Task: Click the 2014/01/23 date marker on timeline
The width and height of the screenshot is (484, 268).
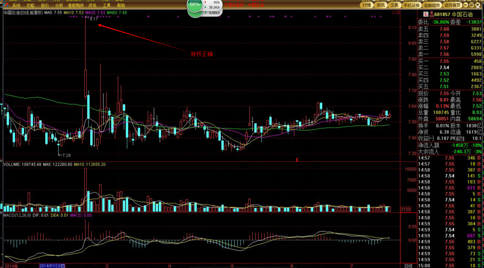Action: pos(52,266)
